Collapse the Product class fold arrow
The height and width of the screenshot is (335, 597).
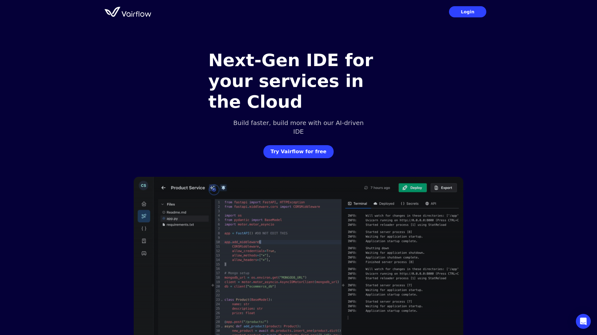click(x=222, y=300)
